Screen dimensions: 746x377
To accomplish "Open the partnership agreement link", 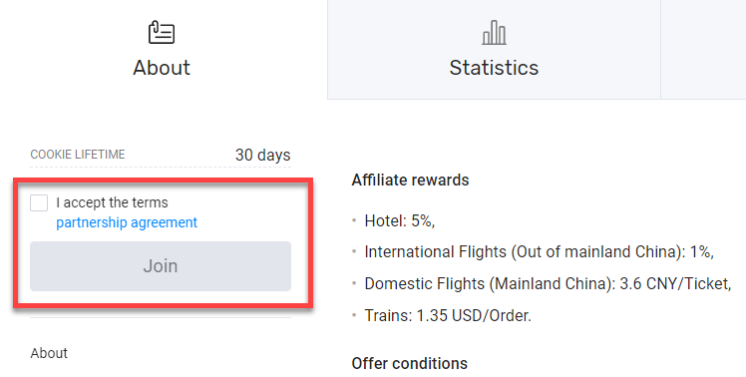I will click(x=127, y=222).
